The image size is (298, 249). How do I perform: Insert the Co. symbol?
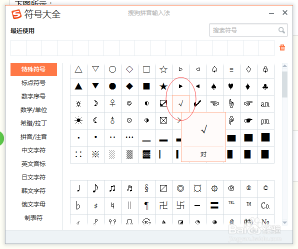(265, 205)
